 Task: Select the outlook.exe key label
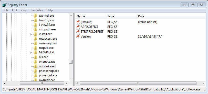click(x=47, y=66)
